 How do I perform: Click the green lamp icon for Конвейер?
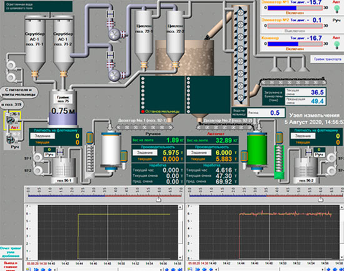336,45
